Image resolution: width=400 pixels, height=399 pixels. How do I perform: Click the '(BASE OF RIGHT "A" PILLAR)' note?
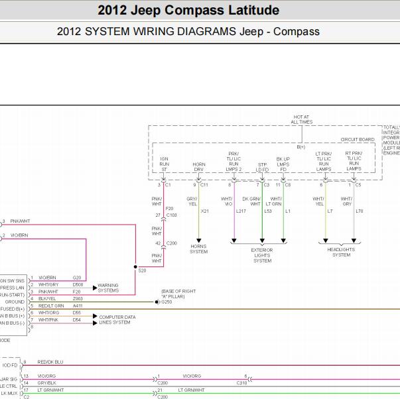178,294
